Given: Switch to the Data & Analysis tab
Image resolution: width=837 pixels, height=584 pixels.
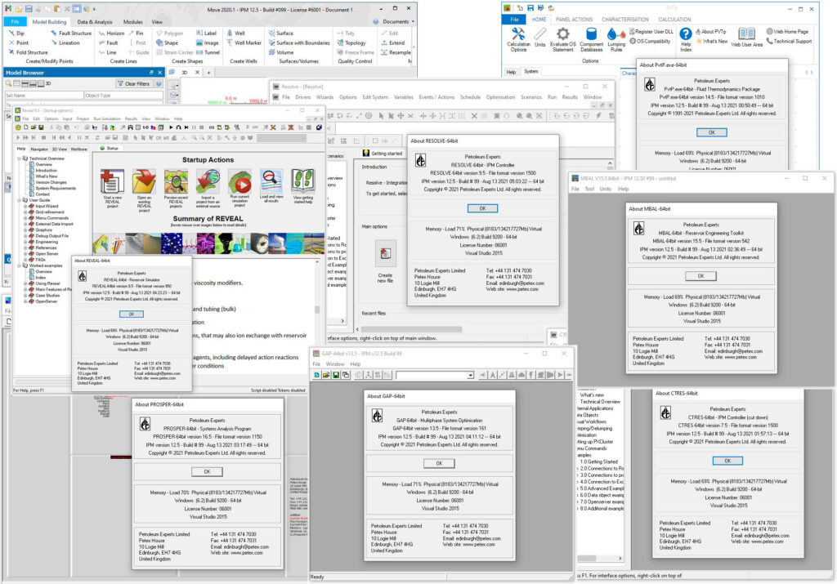Looking at the screenshot, I should click(x=95, y=22).
